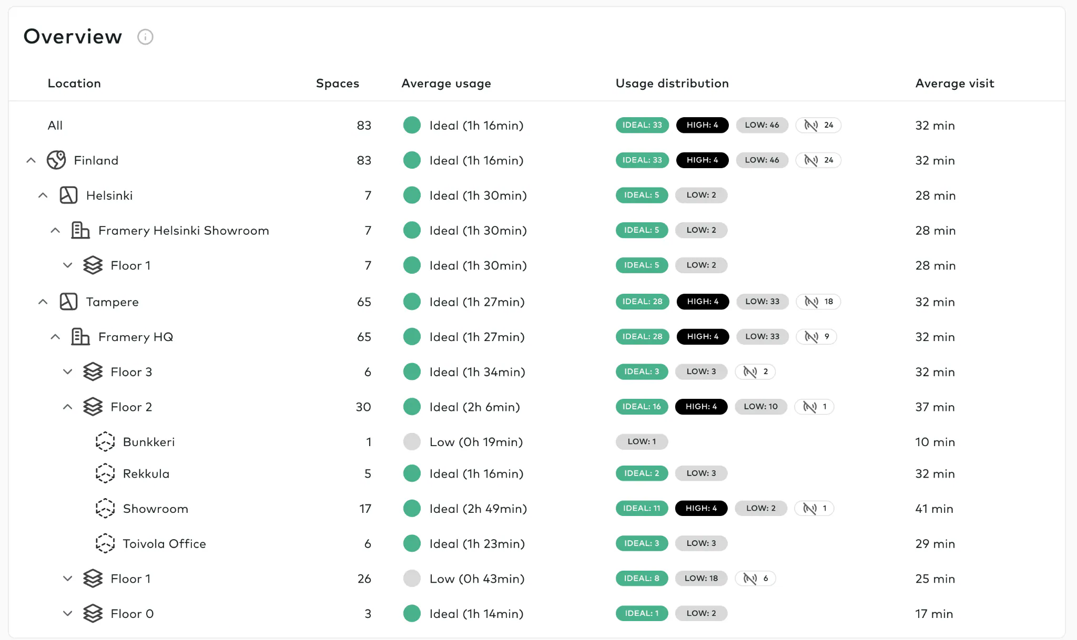The width and height of the screenshot is (1077, 640).
Task: Click the offline sensor badge in the Finland row
Action: 818,160
